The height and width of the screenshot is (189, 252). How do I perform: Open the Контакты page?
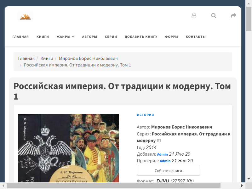click(196, 37)
